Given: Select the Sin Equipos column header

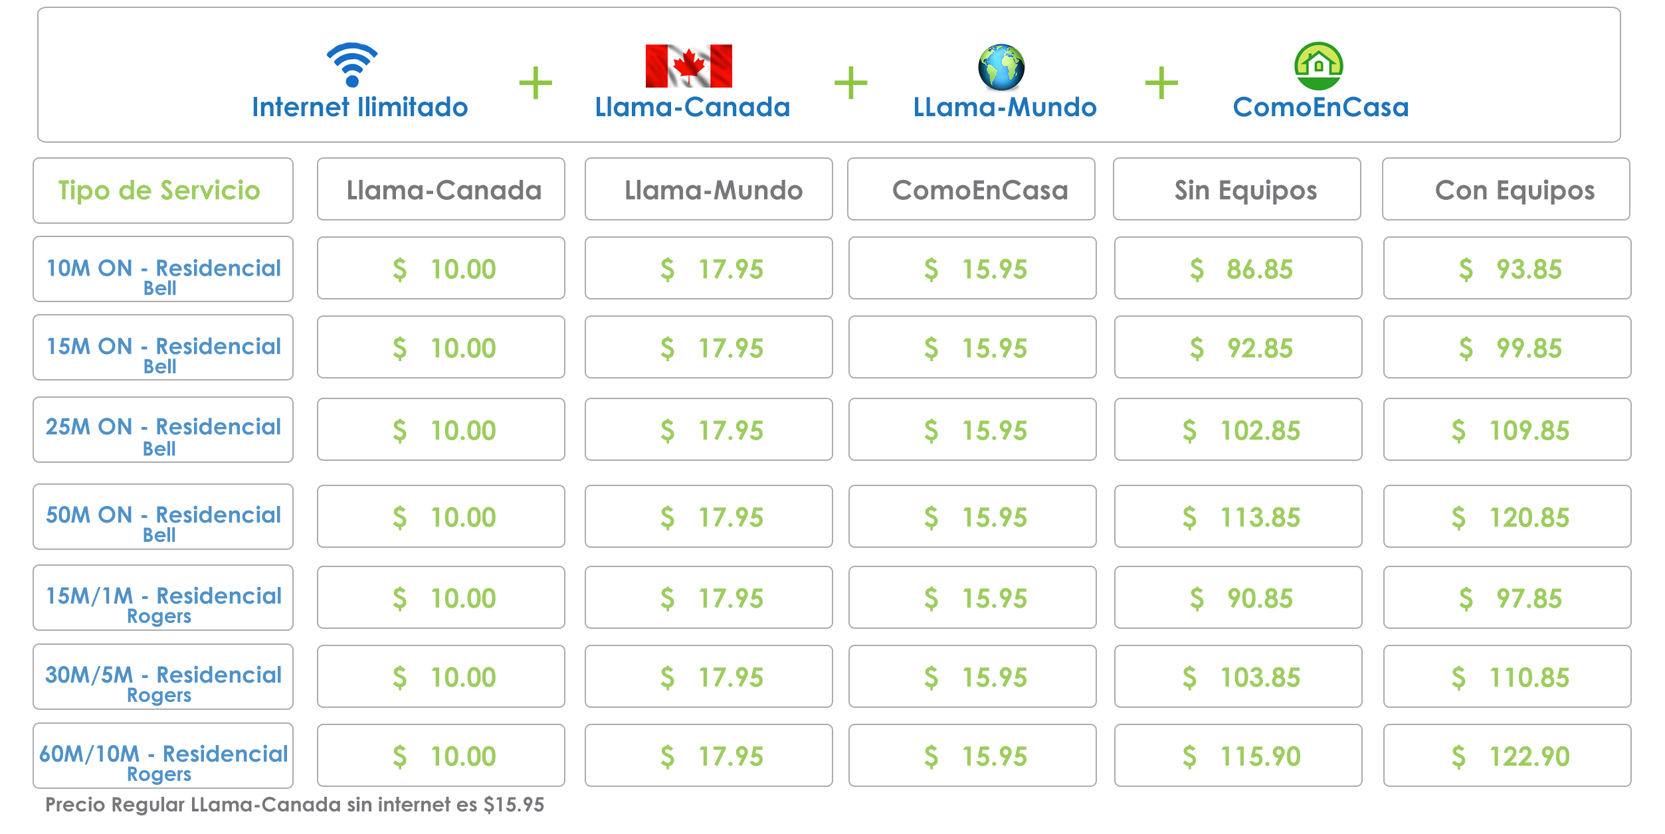Looking at the screenshot, I should pyautogui.click(x=1236, y=189).
